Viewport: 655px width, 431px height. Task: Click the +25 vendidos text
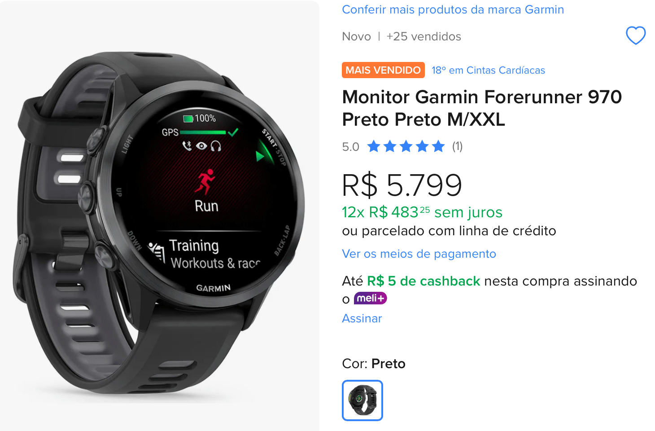click(424, 36)
